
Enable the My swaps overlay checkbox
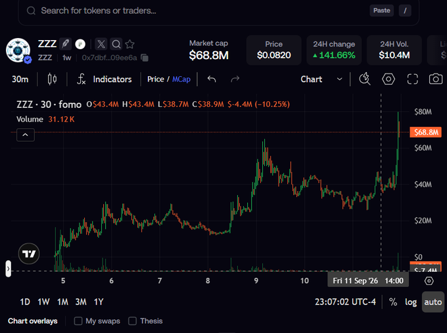pyautogui.click(x=78, y=321)
